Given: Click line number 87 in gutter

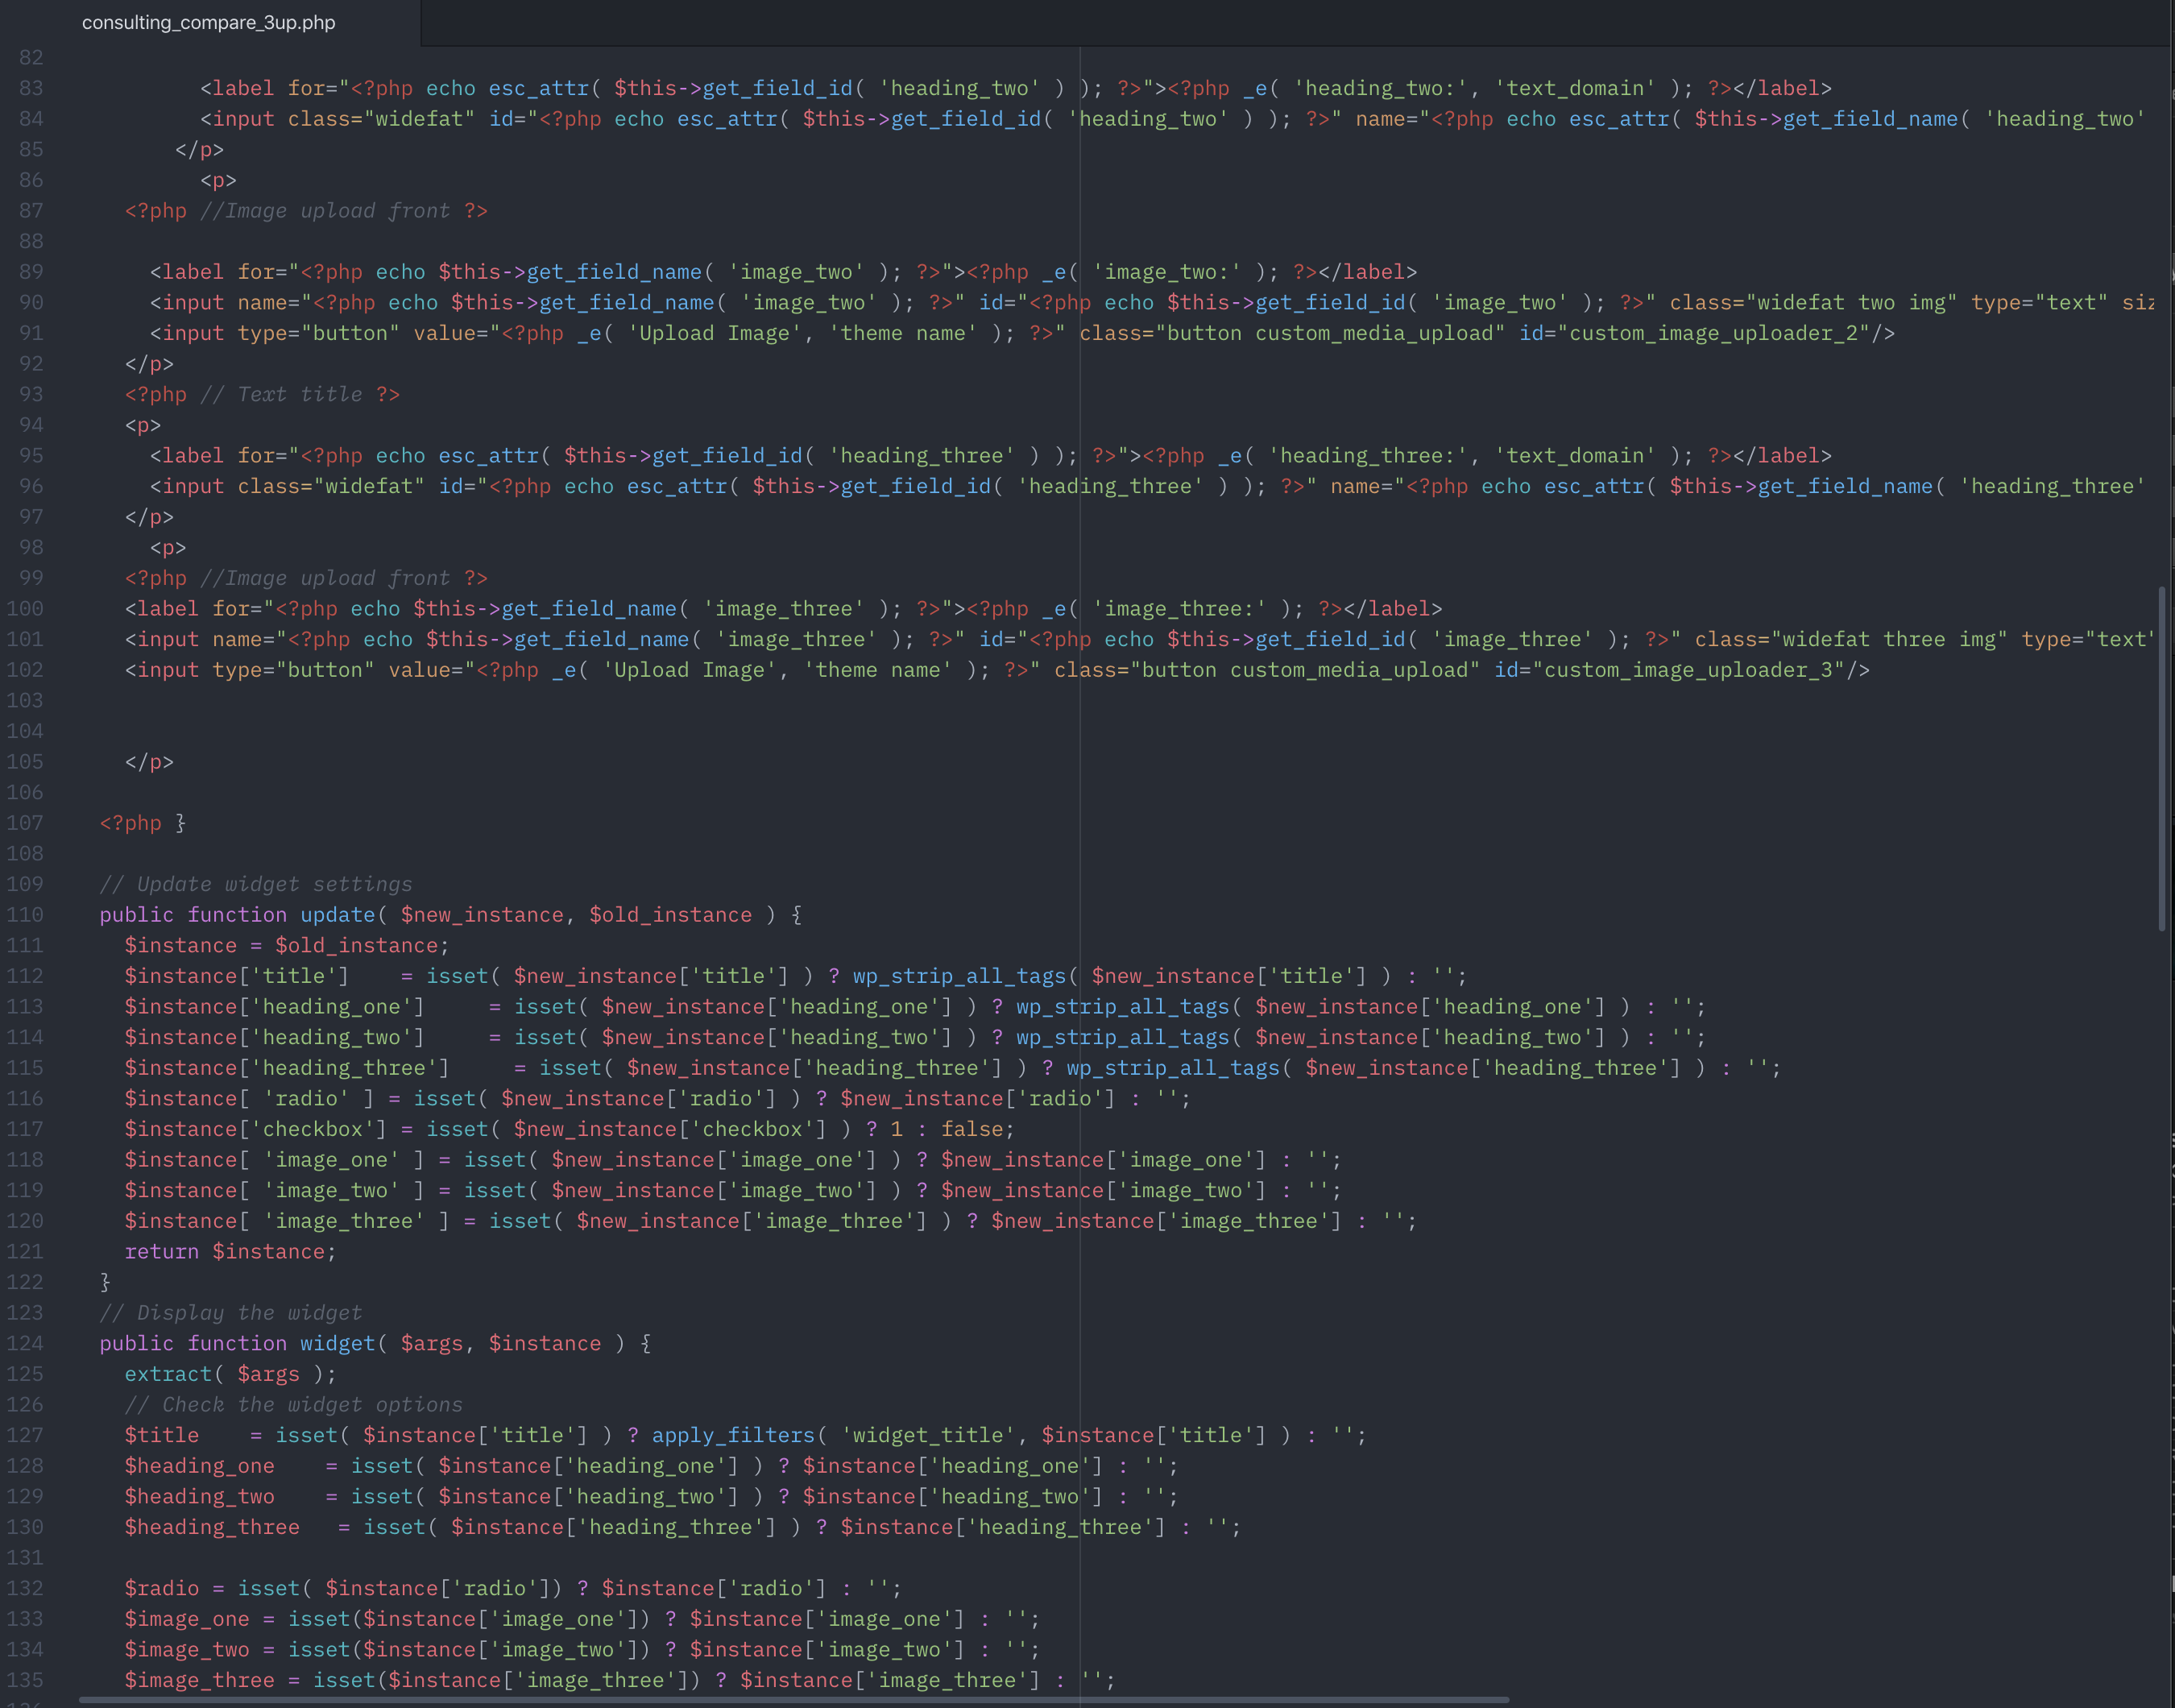Looking at the screenshot, I should pos(31,211).
